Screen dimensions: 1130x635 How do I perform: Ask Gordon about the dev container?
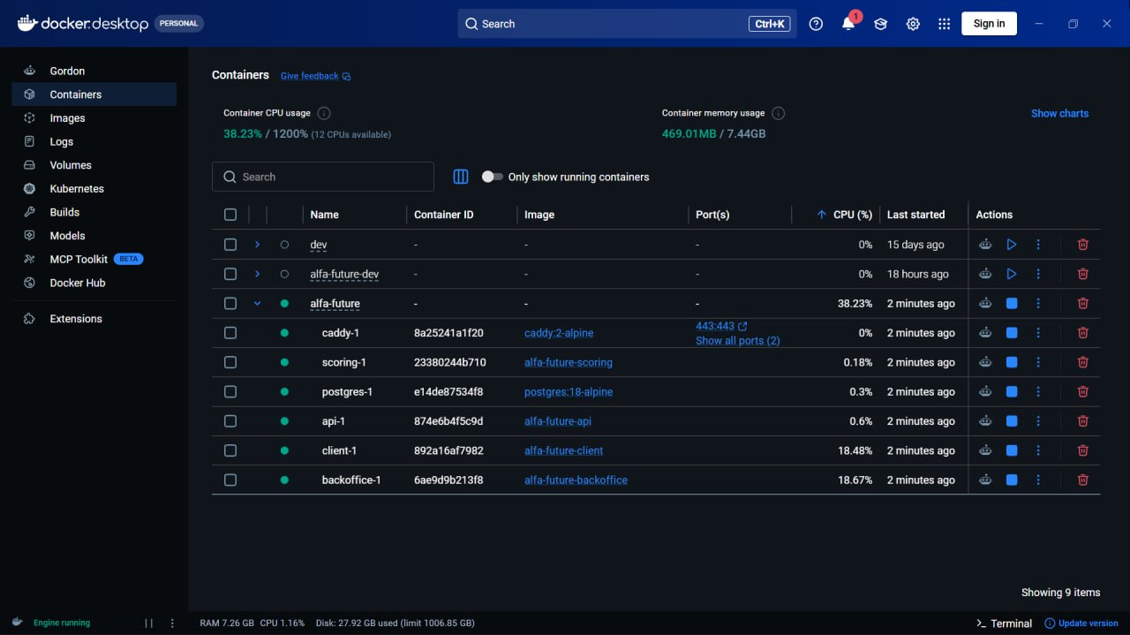[985, 245]
